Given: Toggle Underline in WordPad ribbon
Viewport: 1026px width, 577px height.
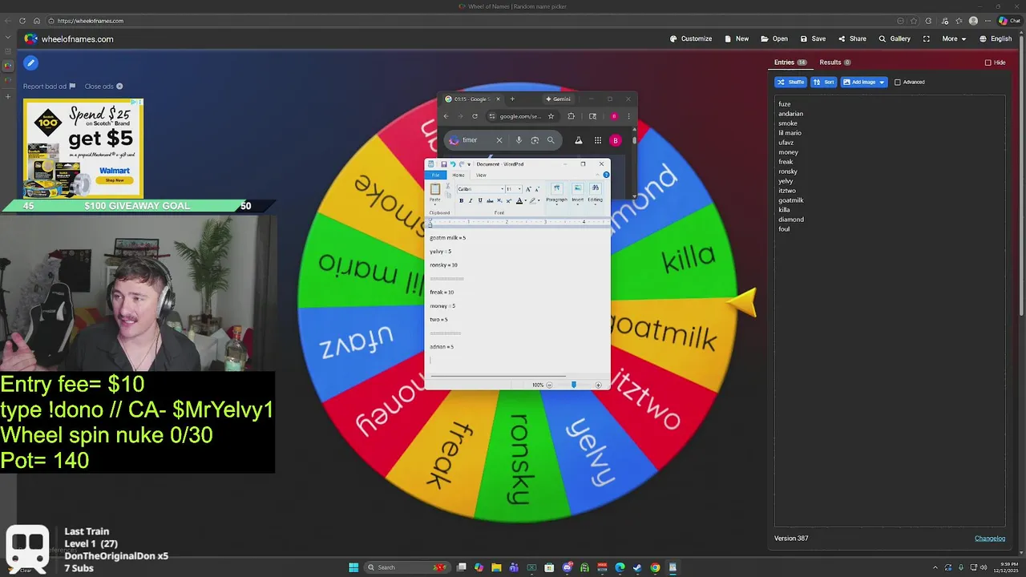Looking at the screenshot, I should pyautogui.click(x=480, y=200).
